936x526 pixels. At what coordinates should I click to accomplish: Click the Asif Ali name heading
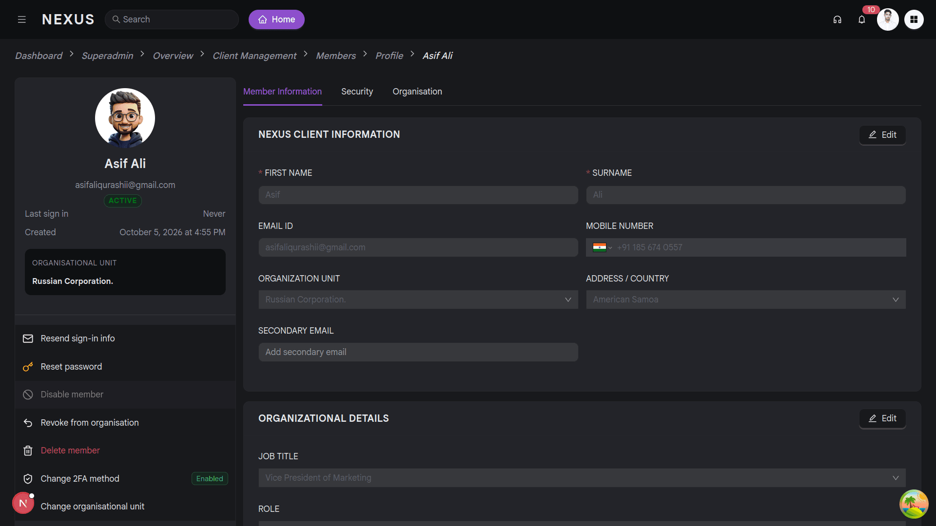[x=125, y=164]
